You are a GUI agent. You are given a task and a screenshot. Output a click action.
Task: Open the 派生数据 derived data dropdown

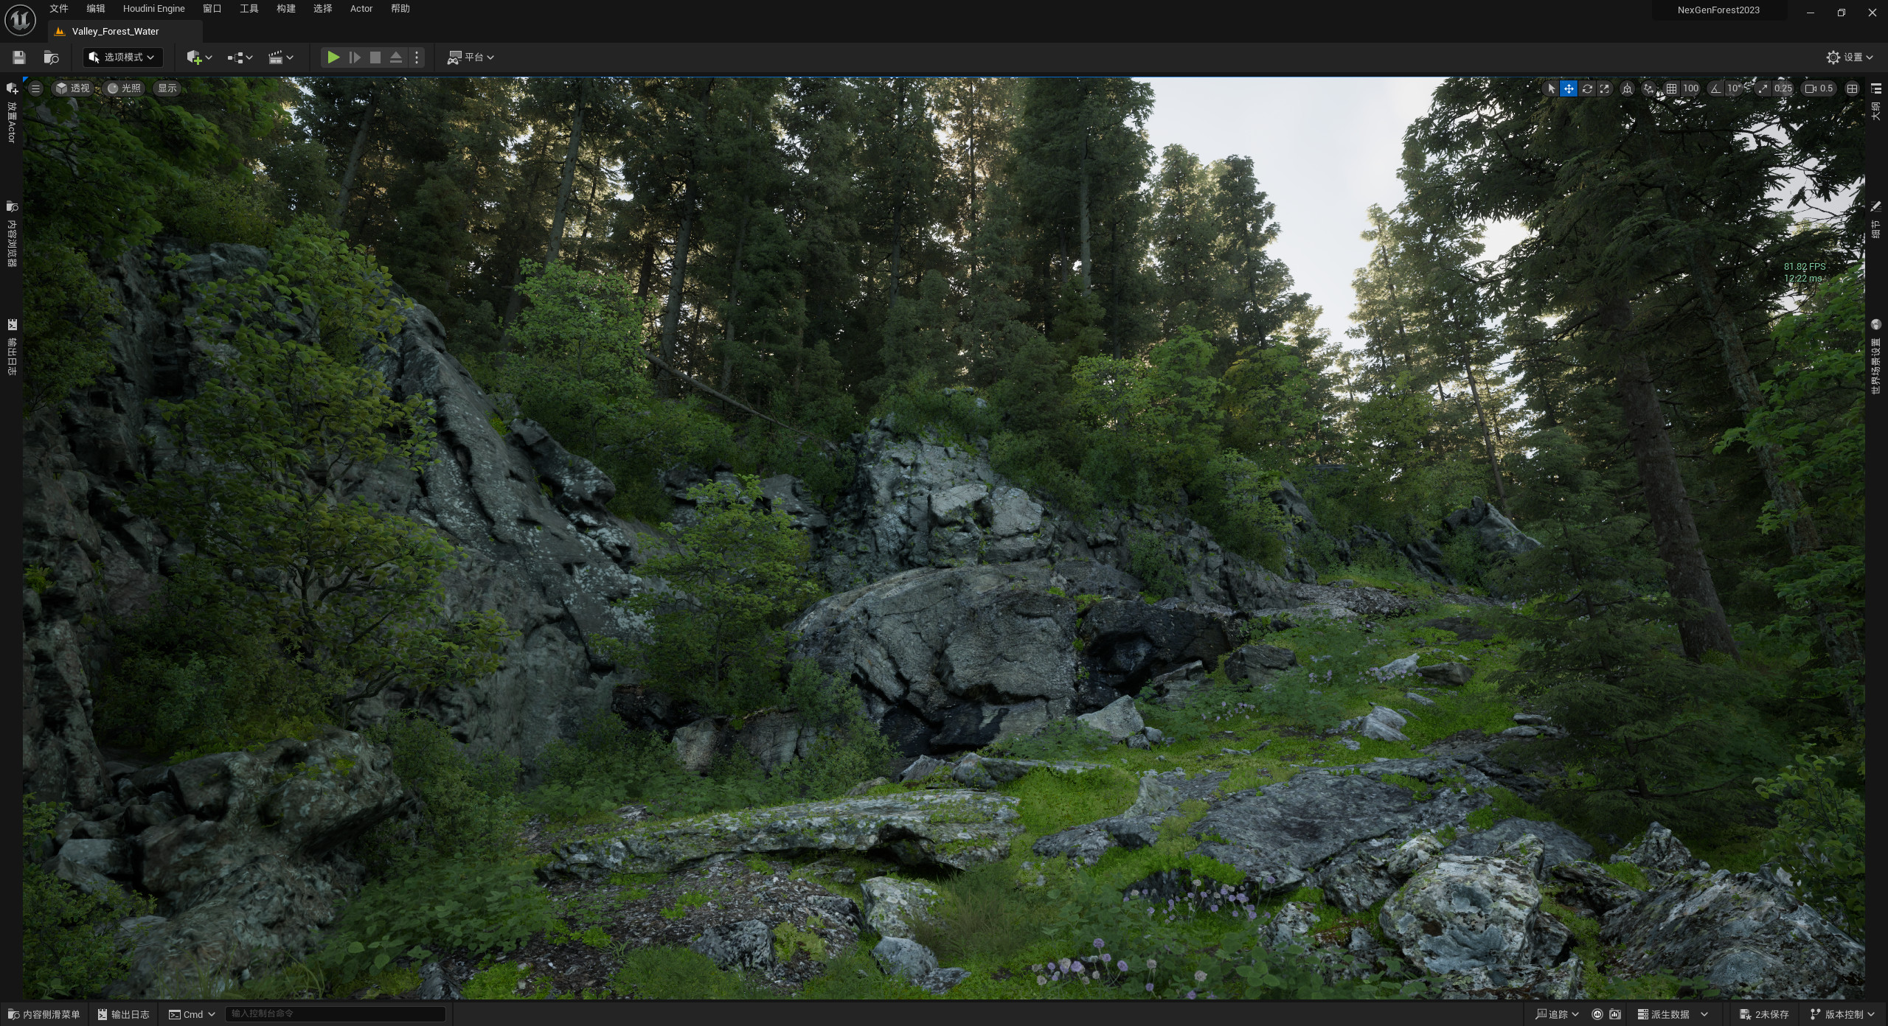coord(1672,1014)
